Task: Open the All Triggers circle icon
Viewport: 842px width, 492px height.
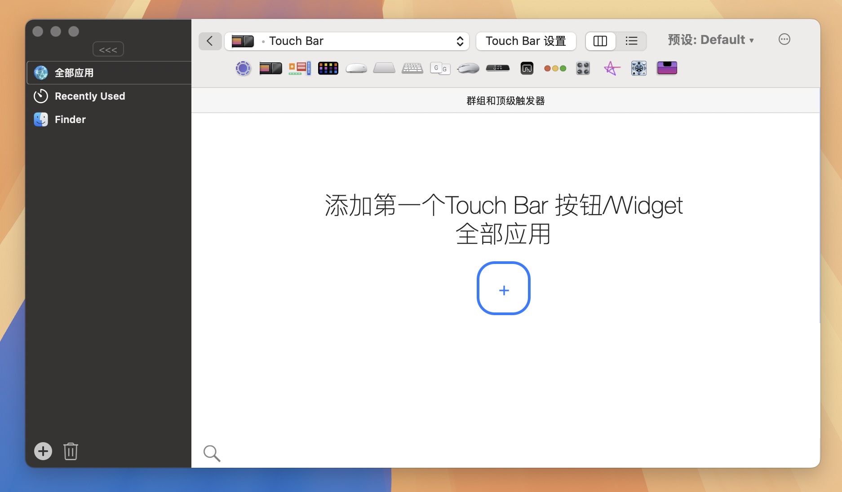Action: (243, 68)
